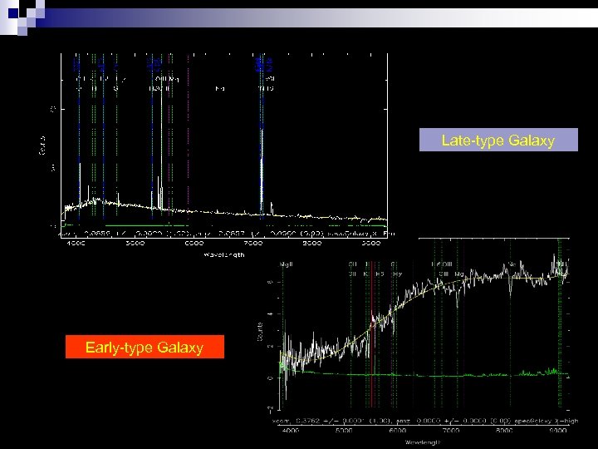Image resolution: width=598 pixels, height=449 pixels.
Task: Click the red vertical line in bottom spectrum
Action: [x=372, y=334]
